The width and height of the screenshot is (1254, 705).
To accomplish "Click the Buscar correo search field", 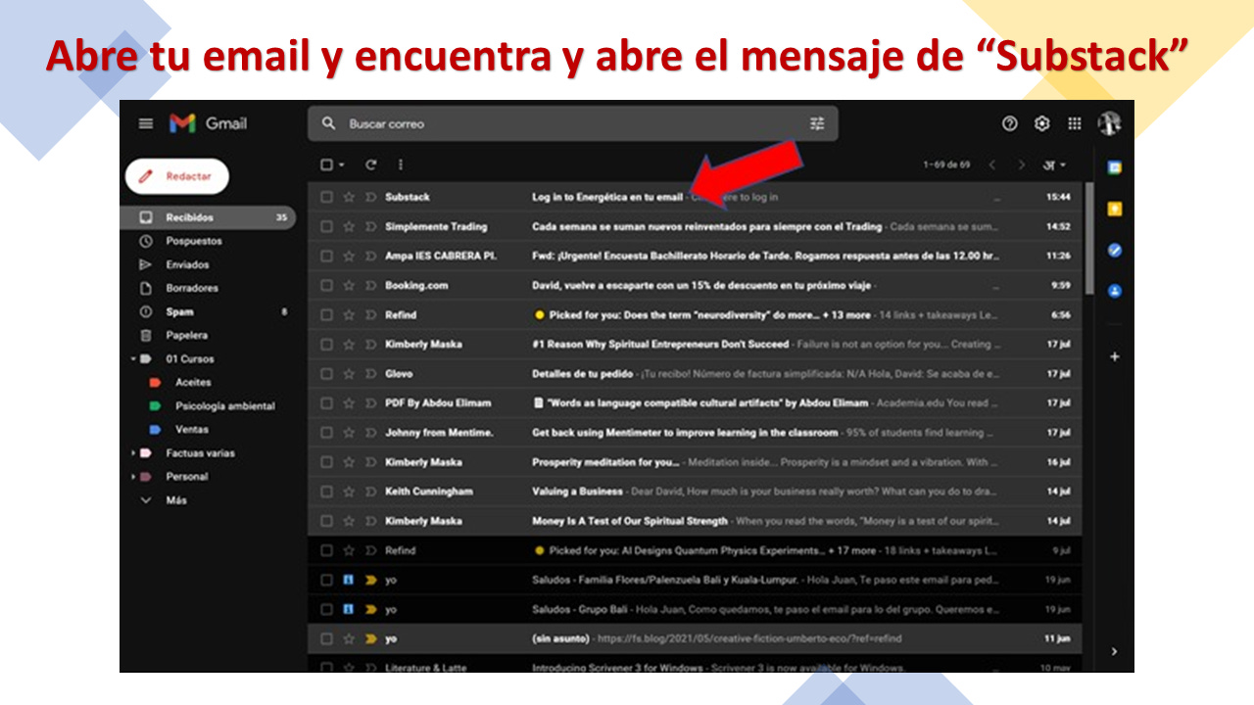I will 573,123.
